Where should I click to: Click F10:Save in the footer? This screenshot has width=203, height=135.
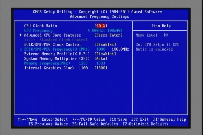[118, 119]
